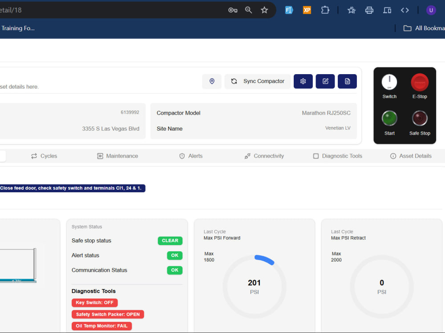Click the printer icon in browser toolbar
The height and width of the screenshot is (333, 445).
click(369, 10)
